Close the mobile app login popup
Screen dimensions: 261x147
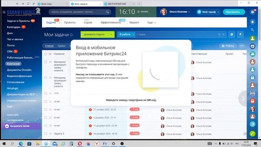coord(186,45)
